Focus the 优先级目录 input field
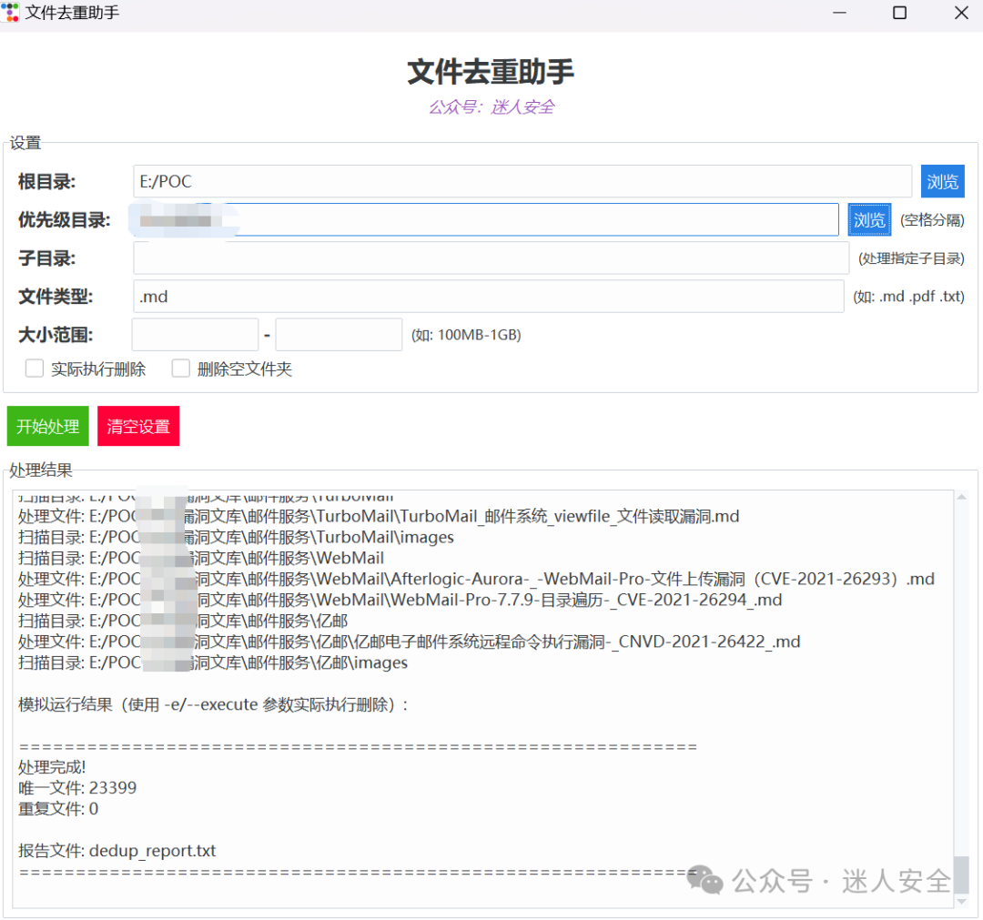Screen dimensions: 983x920 click(x=486, y=220)
